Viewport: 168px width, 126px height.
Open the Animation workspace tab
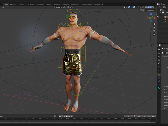[x=57, y=5]
